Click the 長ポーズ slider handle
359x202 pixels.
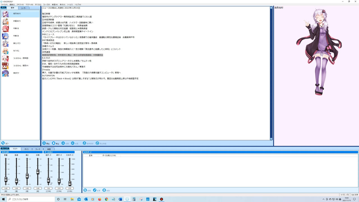pyautogui.click(x=59, y=181)
